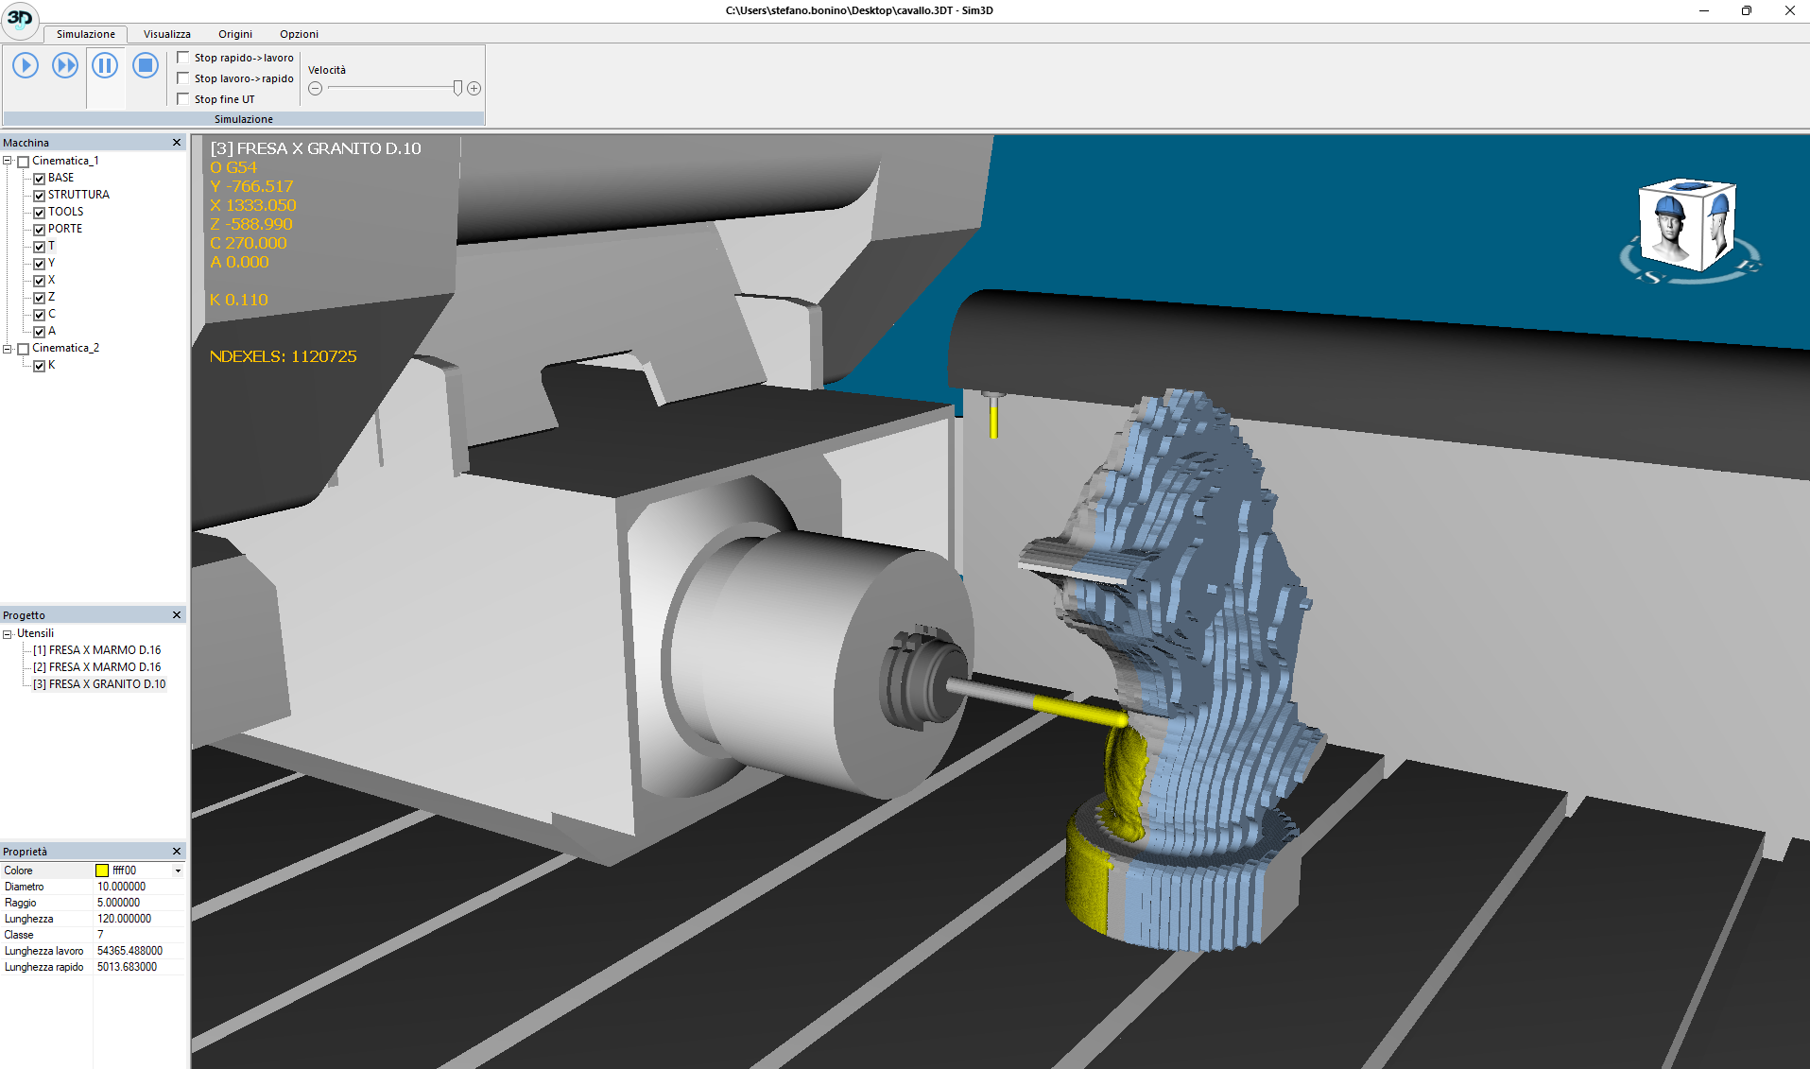Pause the running simulation
This screenshot has width=1810, height=1069.
click(105, 65)
